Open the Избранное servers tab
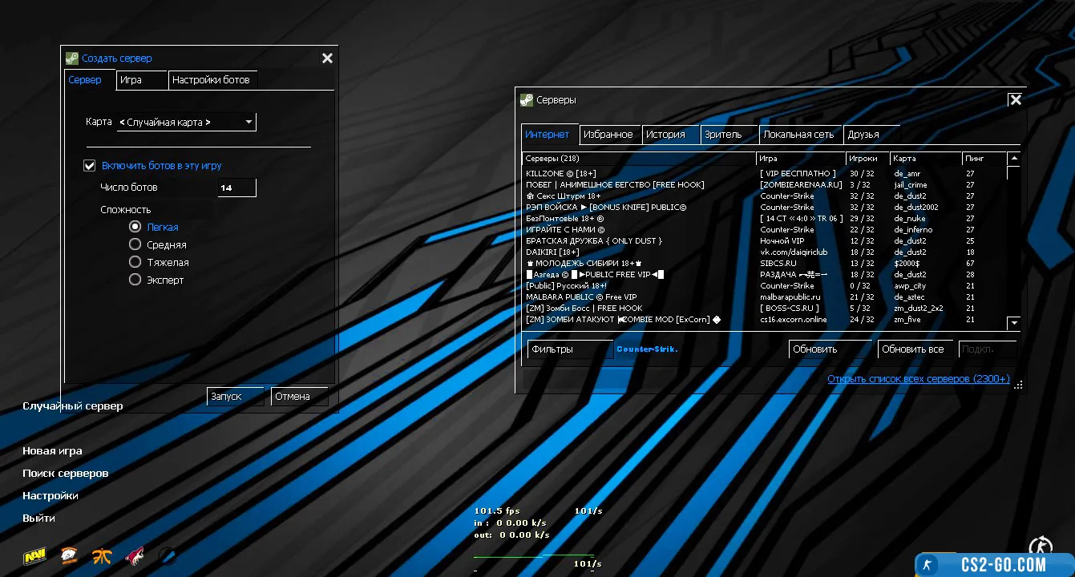Screen dimensions: 1075x577 click(608, 135)
